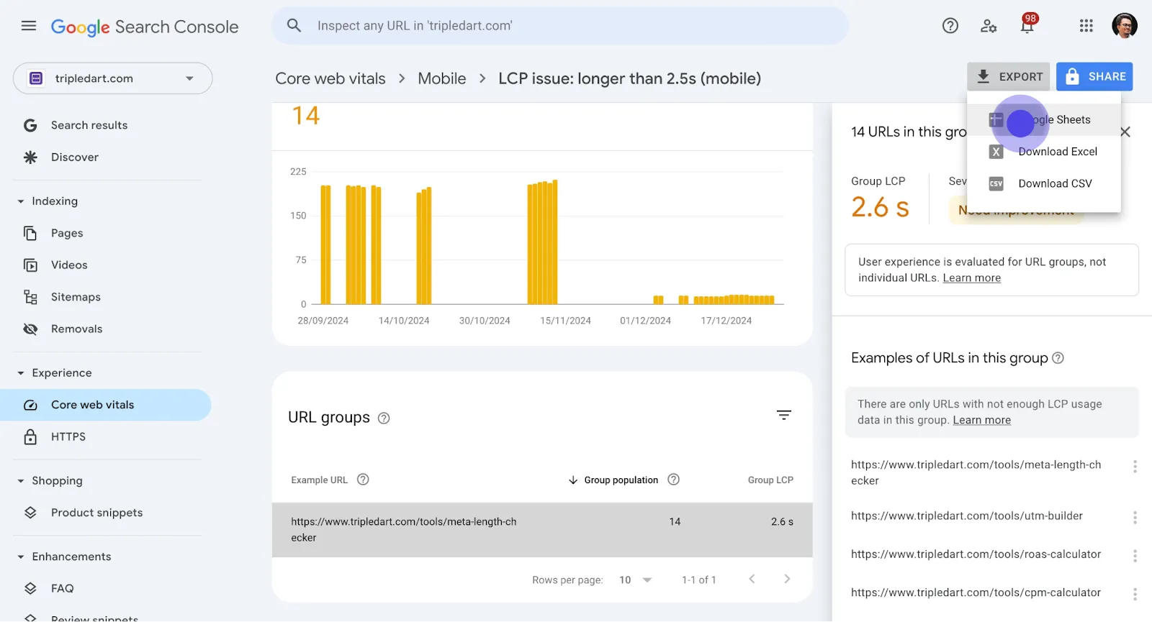Export to Google Sheets

click(1044, 120)
